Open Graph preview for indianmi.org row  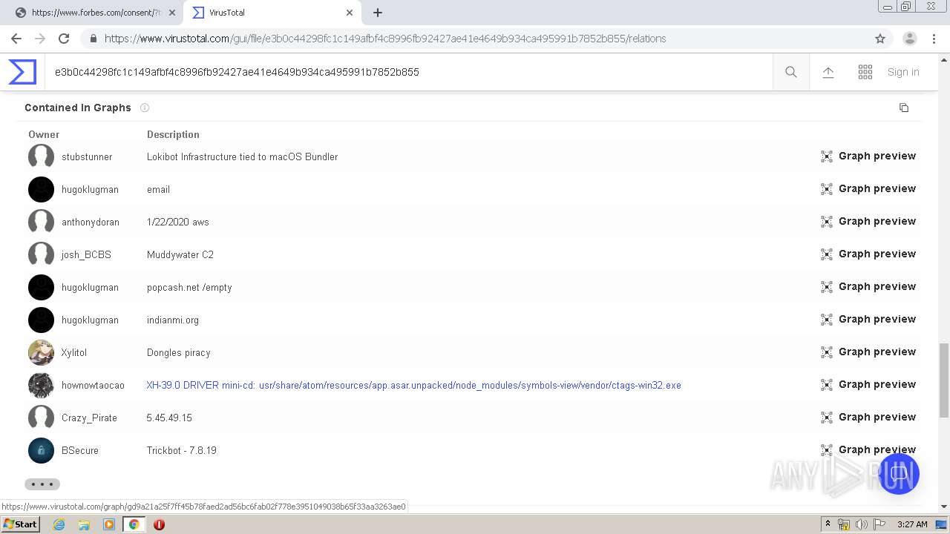point(868,319)
